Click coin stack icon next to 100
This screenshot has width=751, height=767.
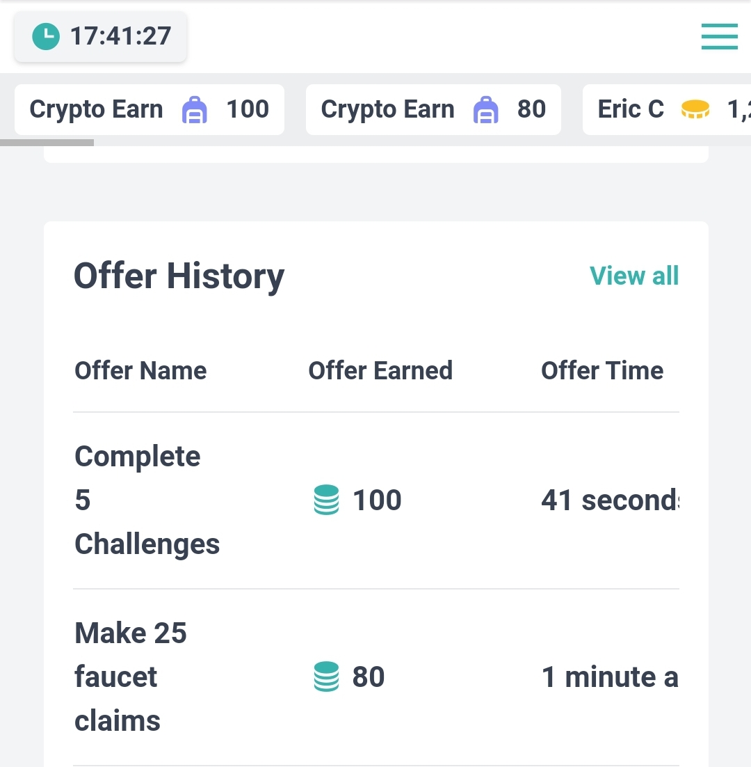point(326,500)
